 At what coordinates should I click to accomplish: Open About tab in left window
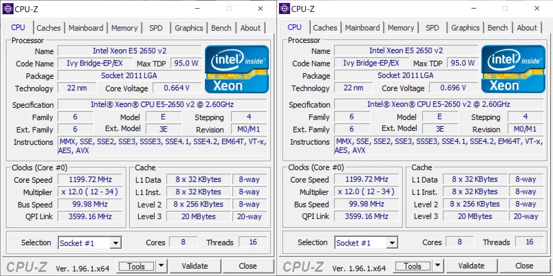coord(250,28)
